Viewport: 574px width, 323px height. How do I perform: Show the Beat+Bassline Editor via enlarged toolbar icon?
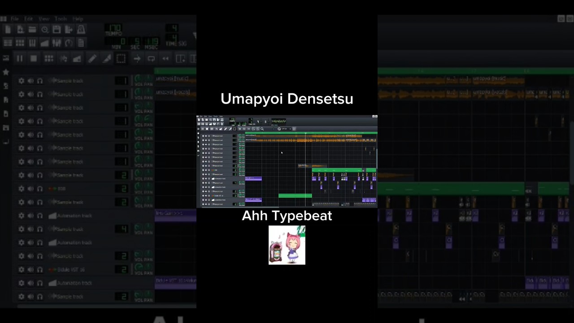(x=20, y=43)
